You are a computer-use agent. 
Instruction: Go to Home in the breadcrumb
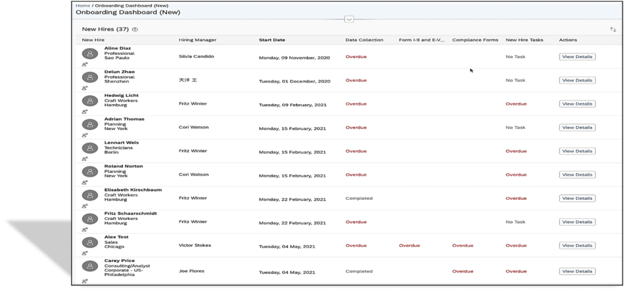tap(83, 5)
